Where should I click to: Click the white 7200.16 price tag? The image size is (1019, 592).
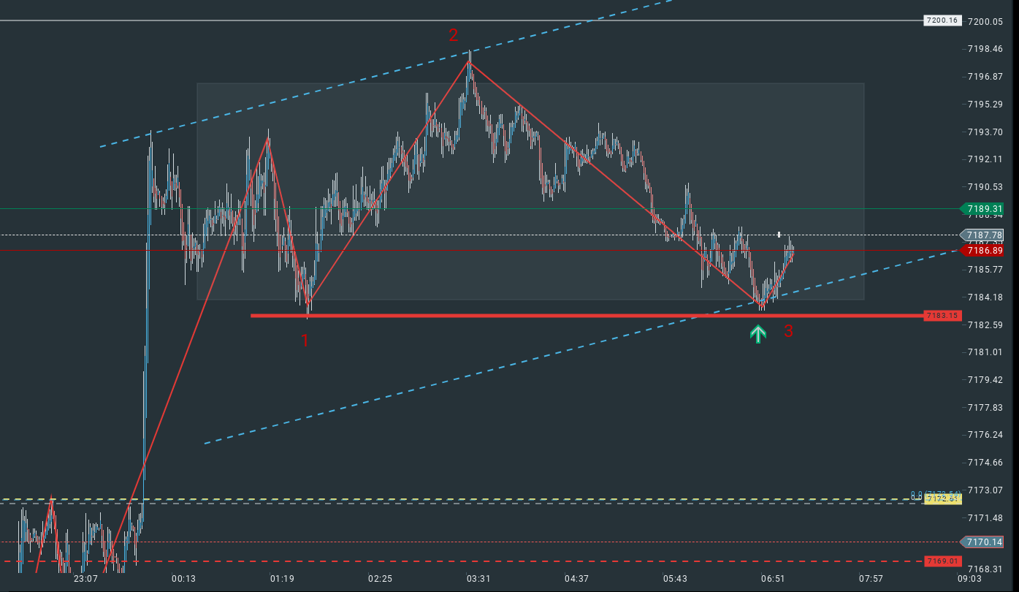(942, 20)
